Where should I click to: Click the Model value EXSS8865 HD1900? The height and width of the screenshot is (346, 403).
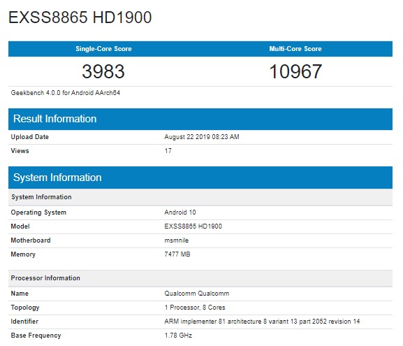coord(193,226)
